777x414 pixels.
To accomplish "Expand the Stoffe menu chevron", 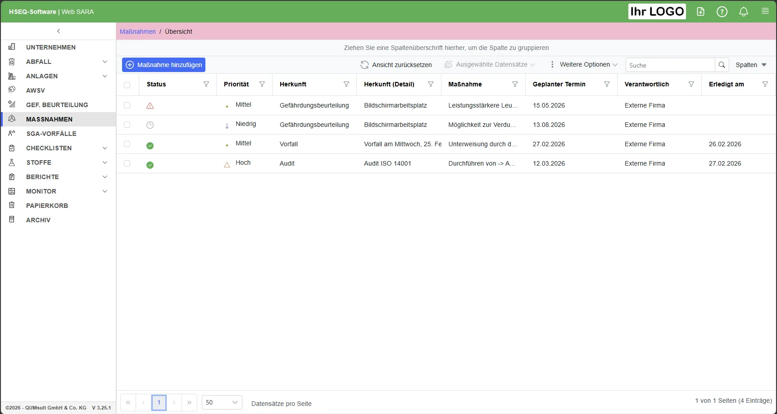I will (105, 162).
